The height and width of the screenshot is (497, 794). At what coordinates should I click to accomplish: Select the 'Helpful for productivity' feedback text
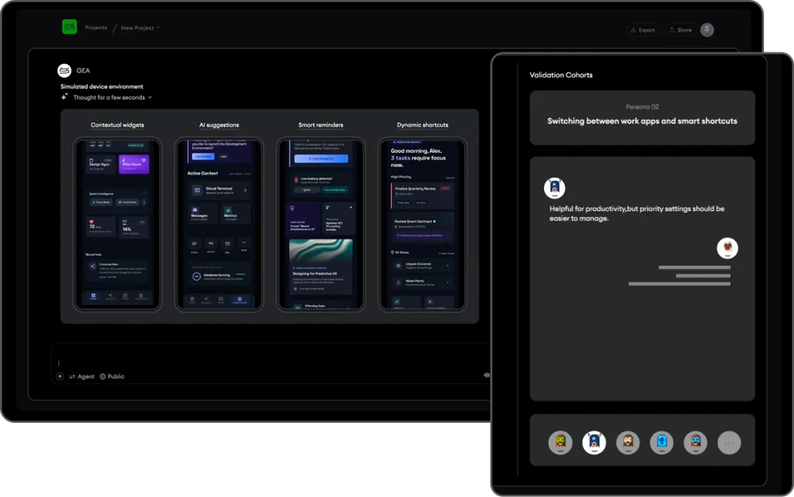click(637, 213)
